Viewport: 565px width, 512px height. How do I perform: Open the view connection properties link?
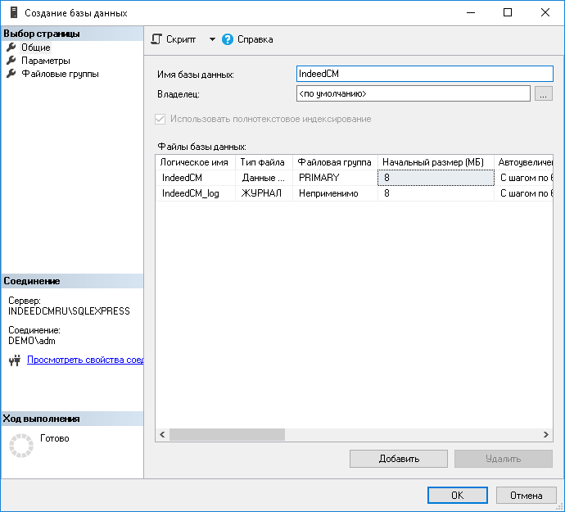tap(85, 360)
